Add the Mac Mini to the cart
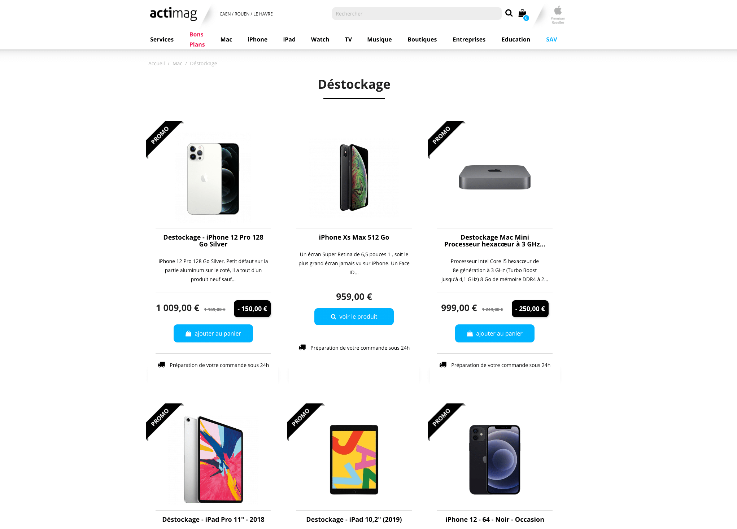The image size is (737, 529). 495,333
